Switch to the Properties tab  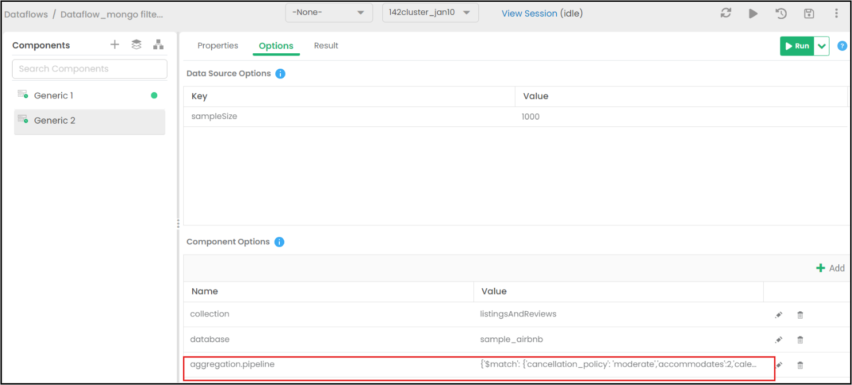(217, 46)
